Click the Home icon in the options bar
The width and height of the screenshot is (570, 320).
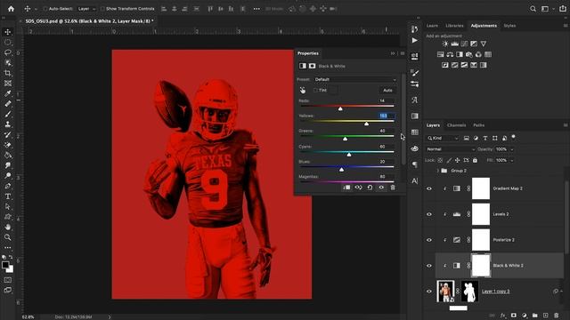[x=12, y=8]
